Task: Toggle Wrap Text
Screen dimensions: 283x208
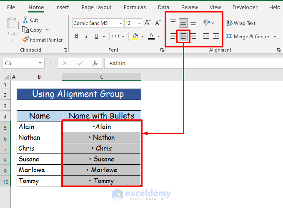Action: (x=241, y=23)
